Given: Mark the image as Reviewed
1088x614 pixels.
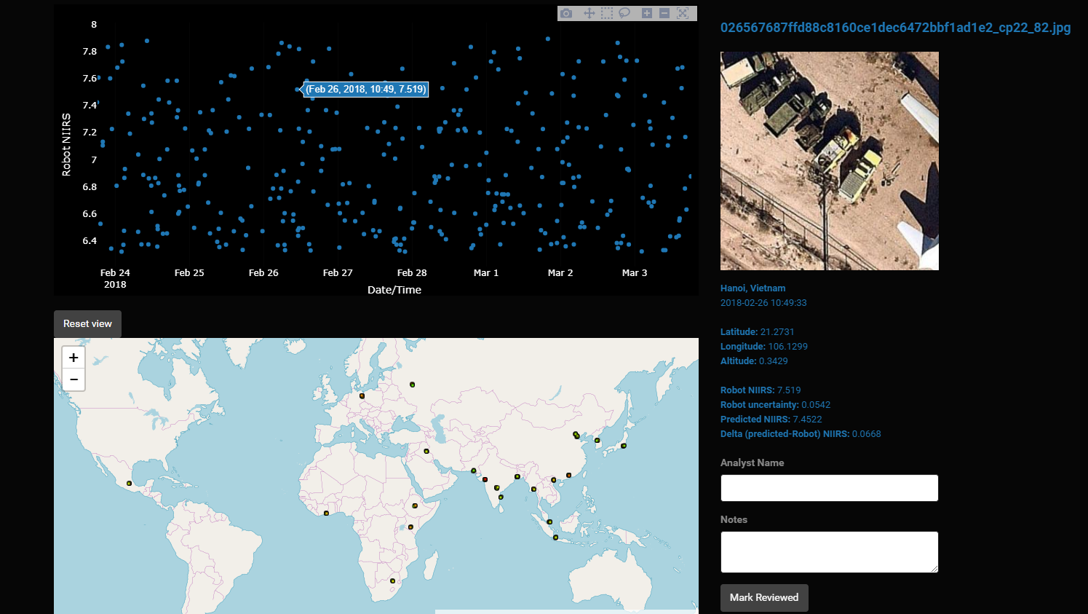Looking at the screenshot, I should pyautogui.click(x=764, y=597).
